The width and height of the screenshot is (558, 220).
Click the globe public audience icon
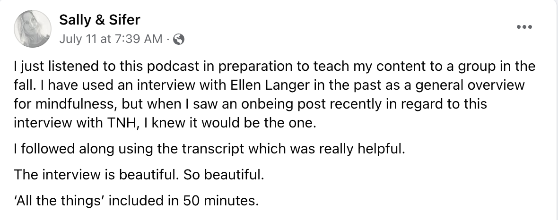point(179,39)
